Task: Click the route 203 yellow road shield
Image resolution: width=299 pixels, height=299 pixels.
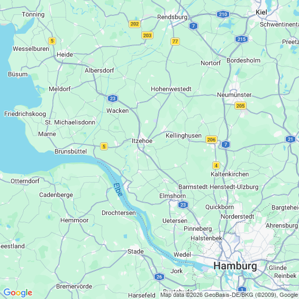Action: point(148,35)
